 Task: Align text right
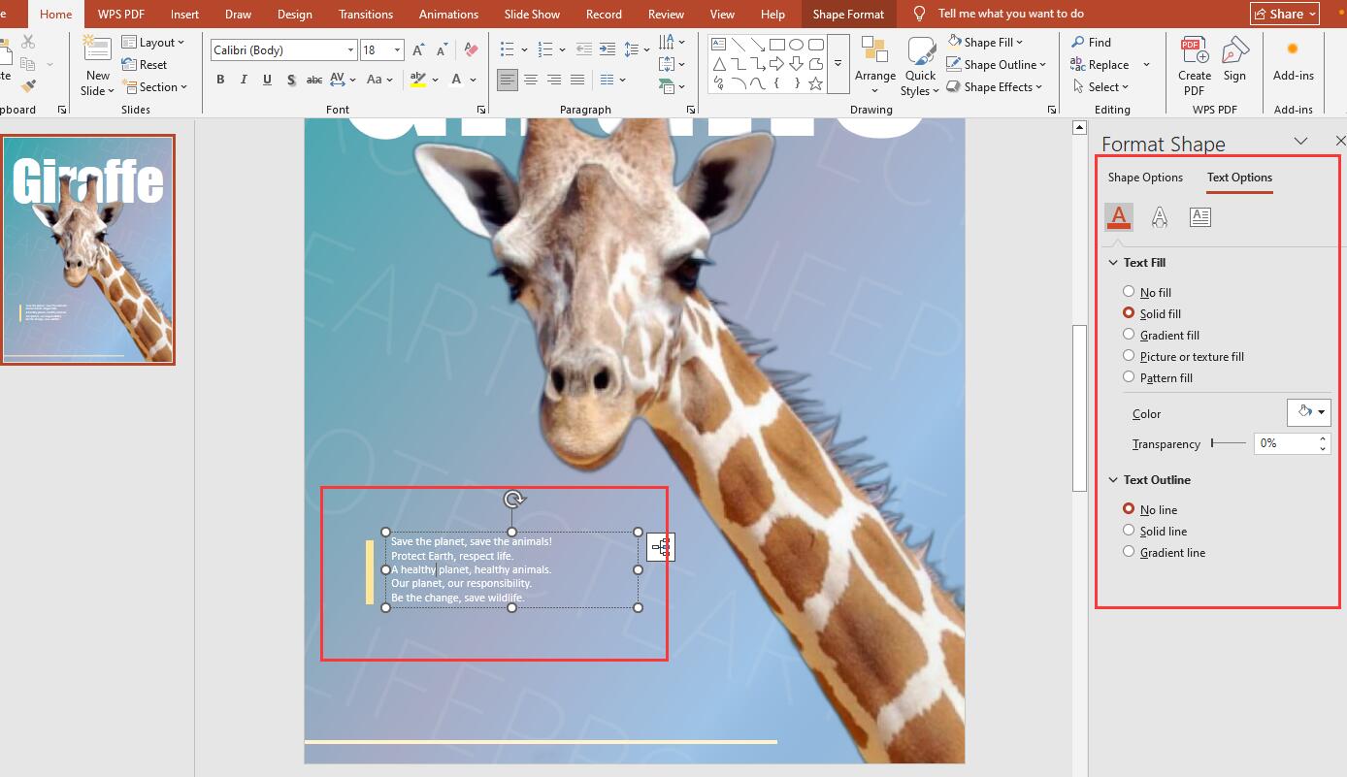[x=554, y=80]
